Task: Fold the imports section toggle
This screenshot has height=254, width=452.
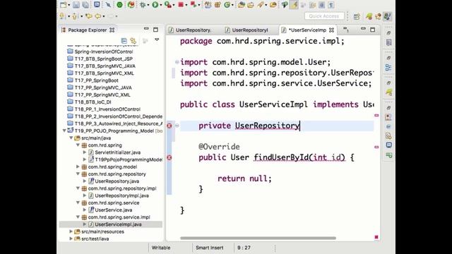Action: [177, 62]
